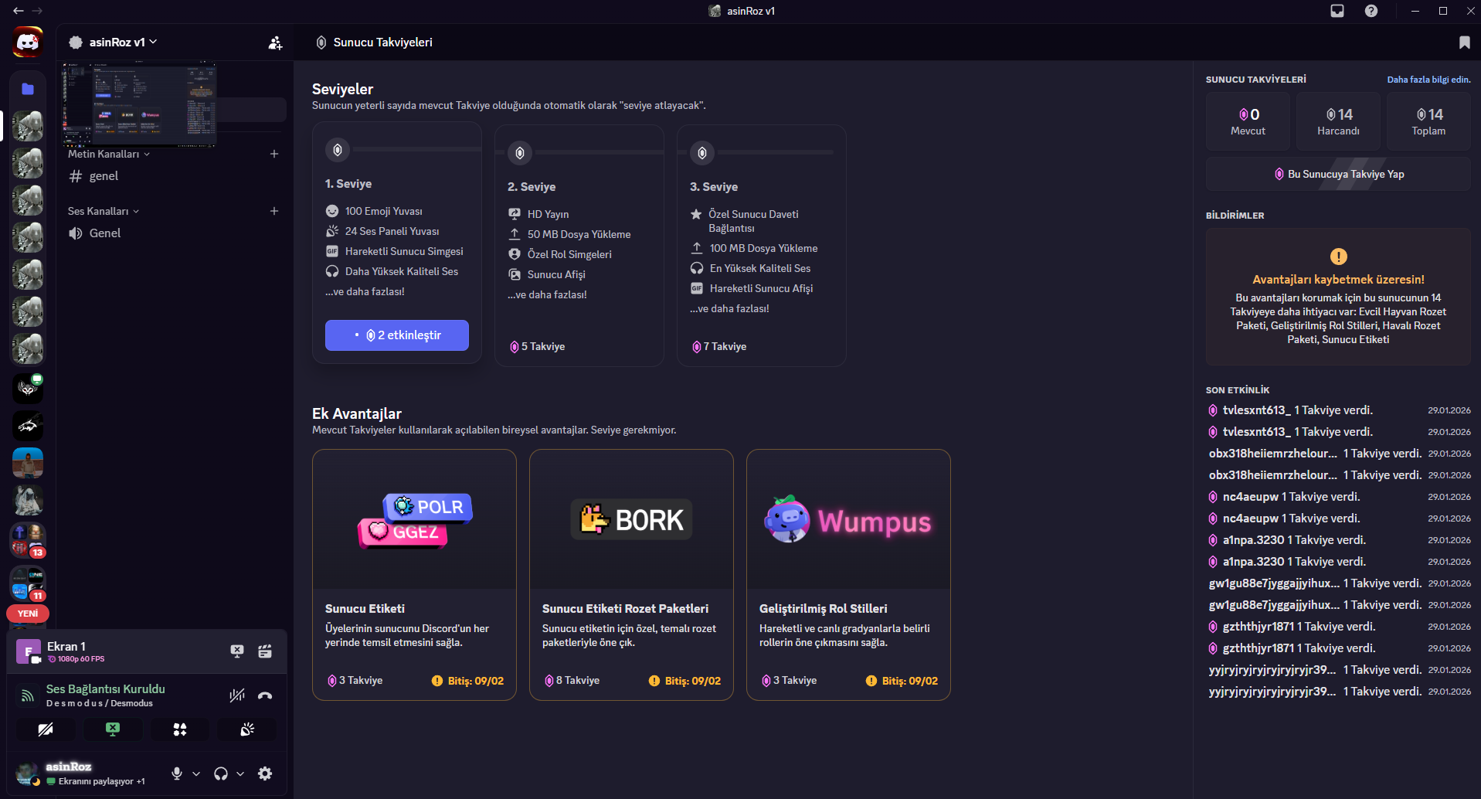Screen dimensions: 1481x799
Task: Click the asinRoz user avatar
Action: [27, 773]
